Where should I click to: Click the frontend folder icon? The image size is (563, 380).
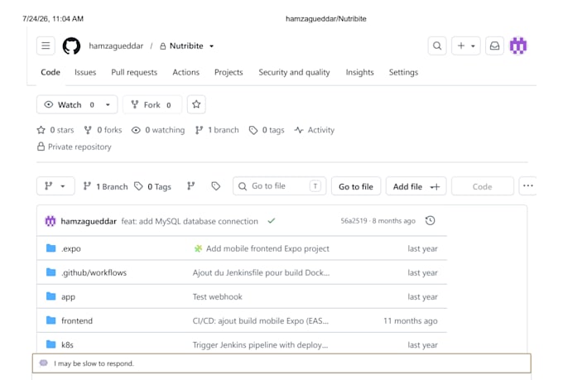[x=51, y=320]
